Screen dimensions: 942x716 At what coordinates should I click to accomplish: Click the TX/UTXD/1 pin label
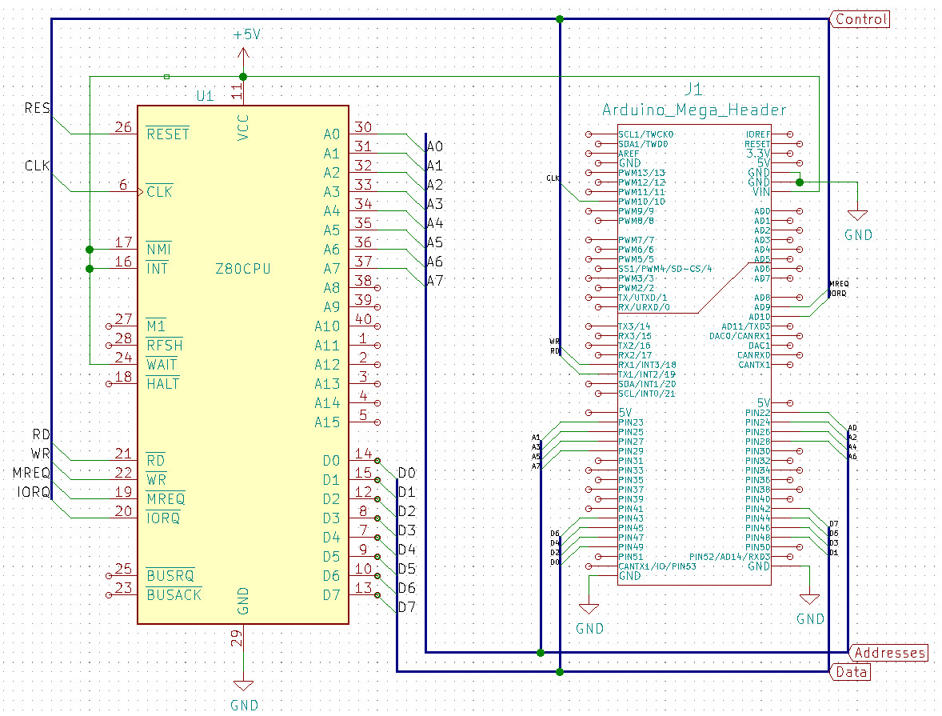point(642,298)
